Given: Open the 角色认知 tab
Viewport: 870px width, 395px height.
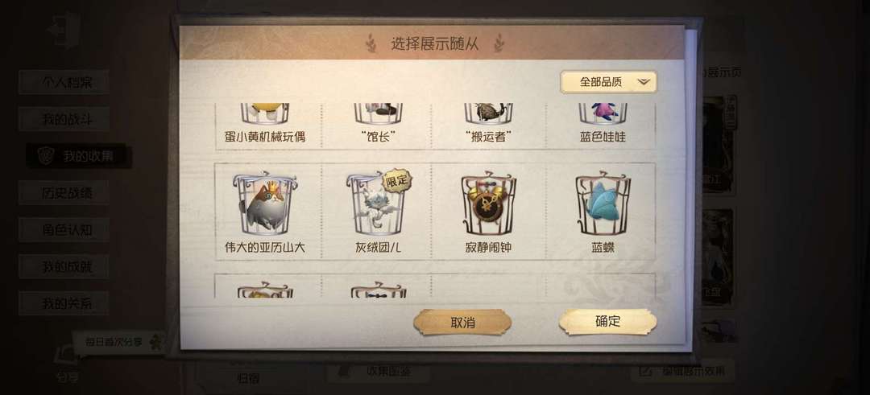Looking at the screenshot, I should (x=64, y=230).
